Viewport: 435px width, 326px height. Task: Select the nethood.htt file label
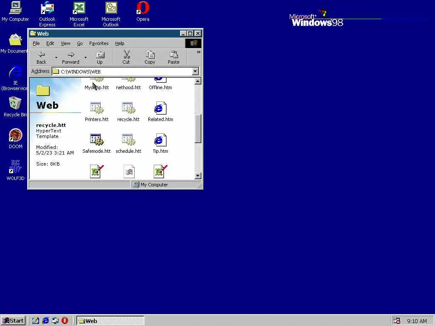(x=128, y=87)
